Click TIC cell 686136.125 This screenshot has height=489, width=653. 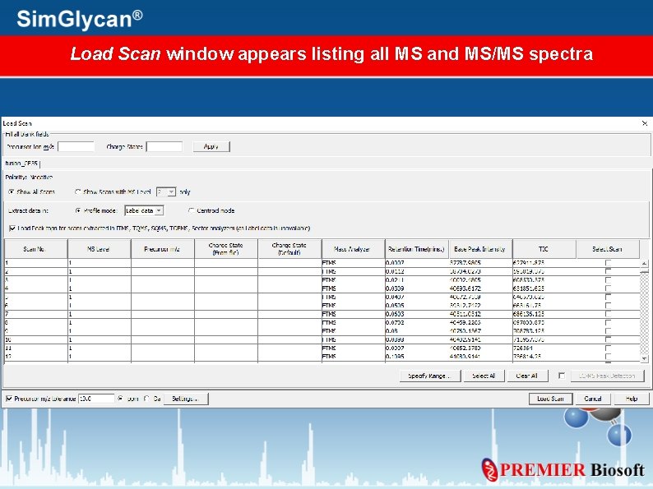(x=544, y=314)
